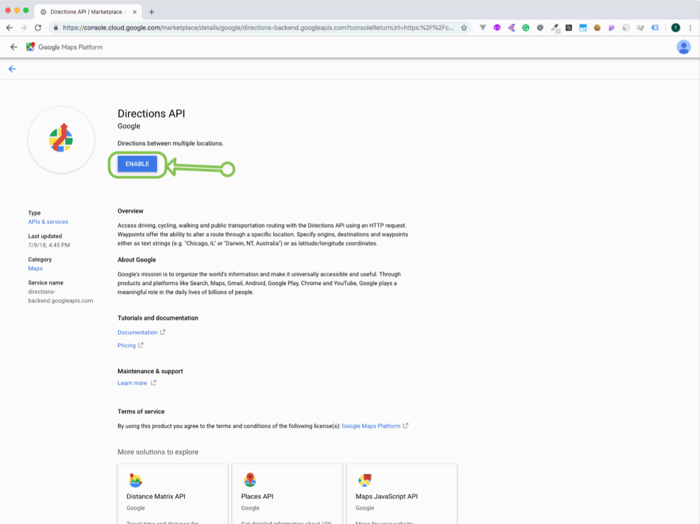
Task: Click the purple gradient extension icon
Action: [611, 28]
